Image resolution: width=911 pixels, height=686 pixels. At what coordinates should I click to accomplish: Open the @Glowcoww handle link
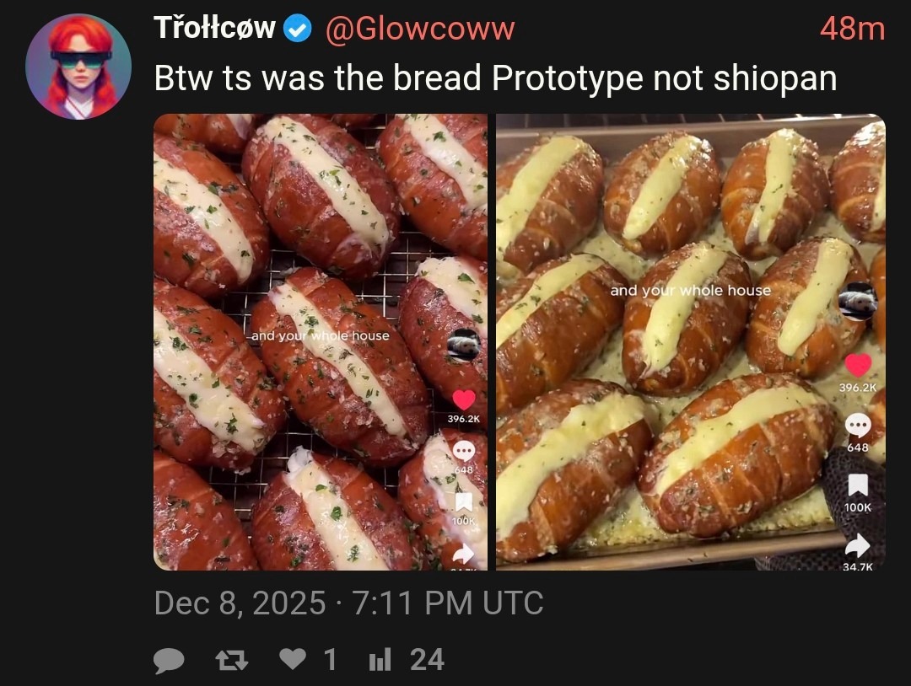420,29
